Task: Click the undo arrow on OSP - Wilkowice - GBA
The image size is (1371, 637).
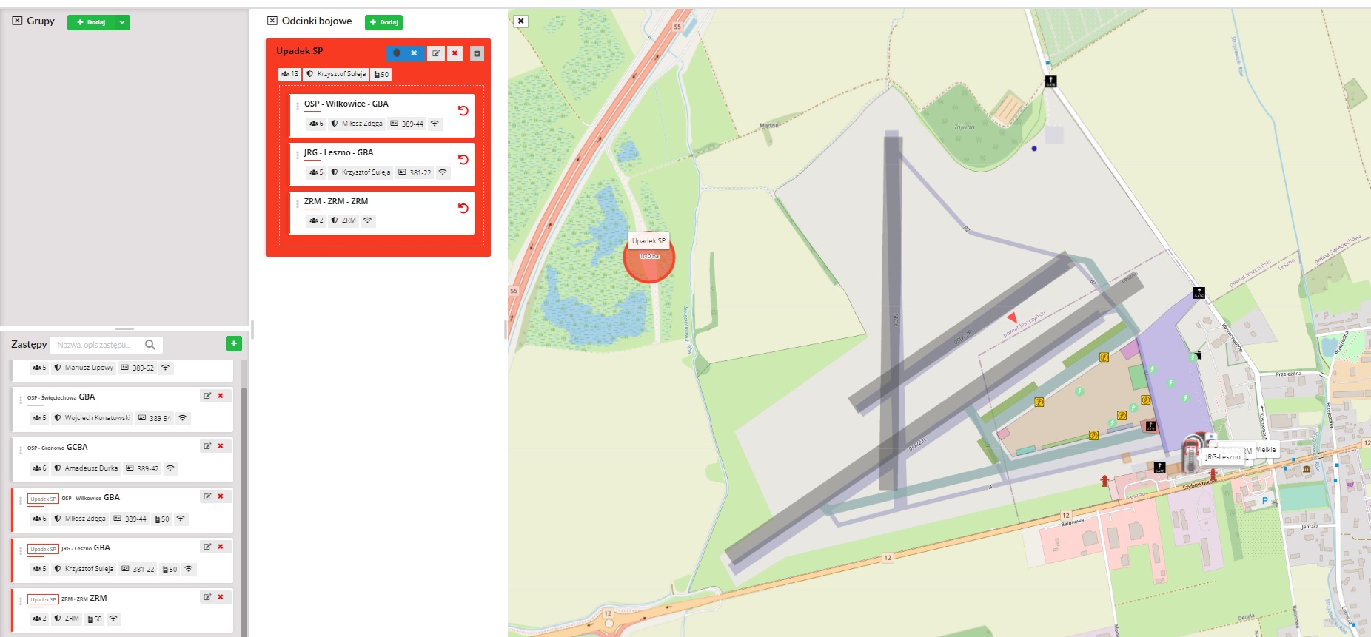Action: click(x=463, y=110)
